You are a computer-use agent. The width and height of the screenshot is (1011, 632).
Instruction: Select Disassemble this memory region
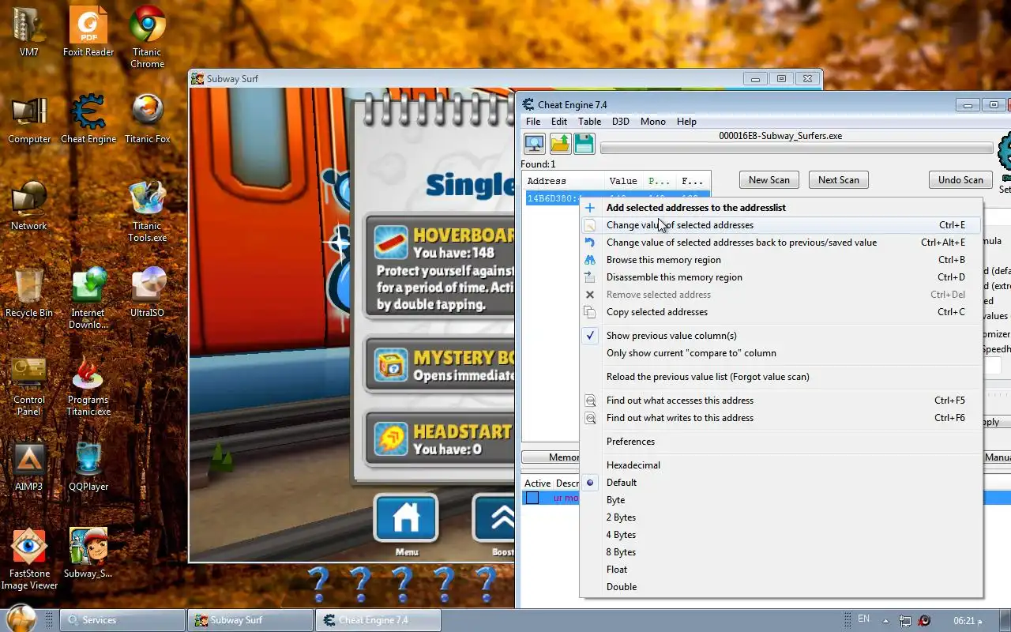[x=781, y=277]
